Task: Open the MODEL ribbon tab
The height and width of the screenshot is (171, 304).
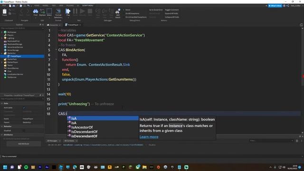Action: (x=46, y=6)
